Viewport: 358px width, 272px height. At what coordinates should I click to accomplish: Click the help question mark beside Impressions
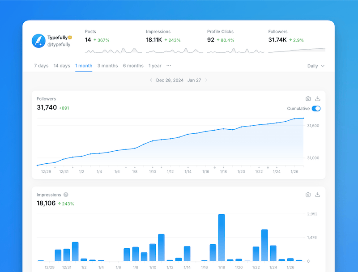point(66,195)
